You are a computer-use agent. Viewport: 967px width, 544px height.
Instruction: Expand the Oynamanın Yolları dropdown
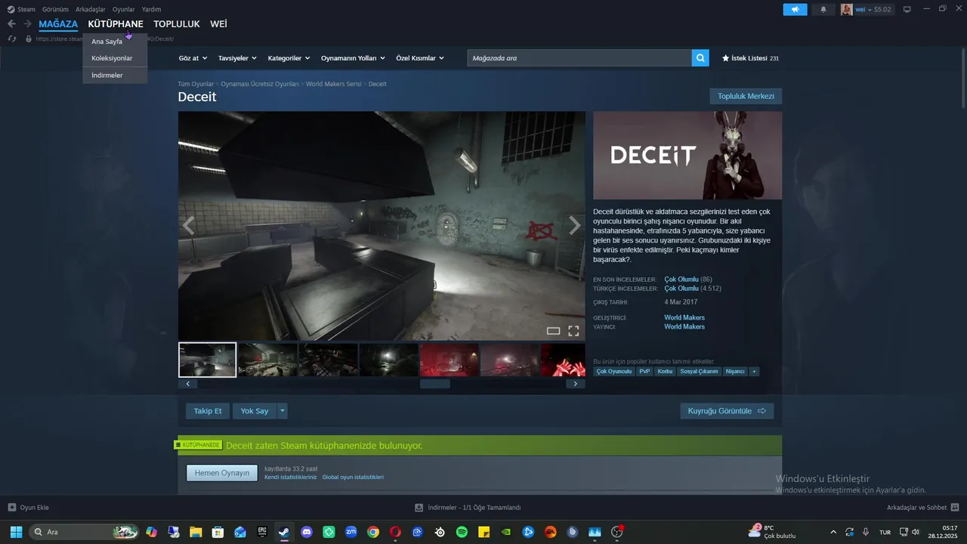tap(353, 58)
